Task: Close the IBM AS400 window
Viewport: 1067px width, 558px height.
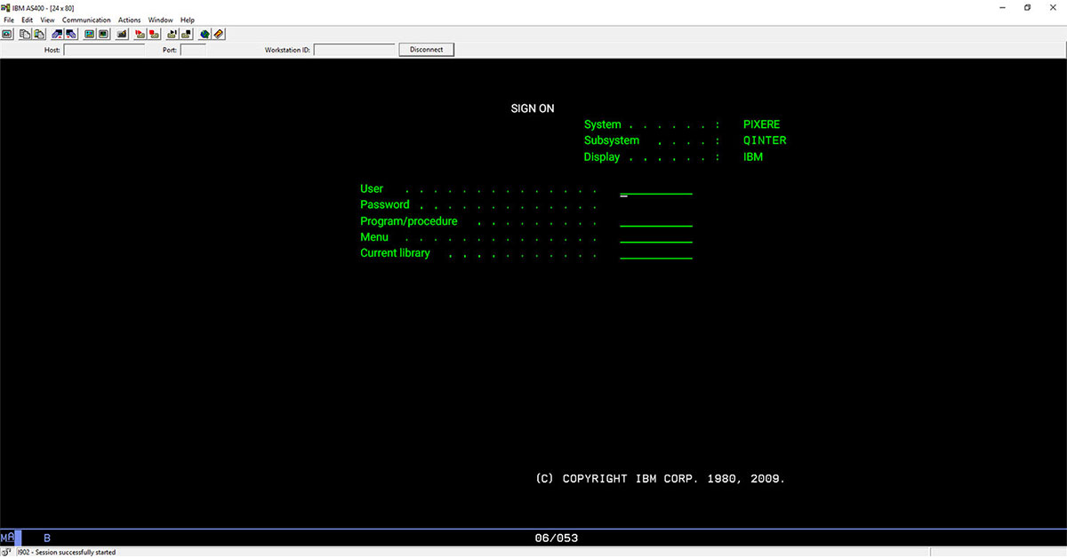Action: (1054, 7)
